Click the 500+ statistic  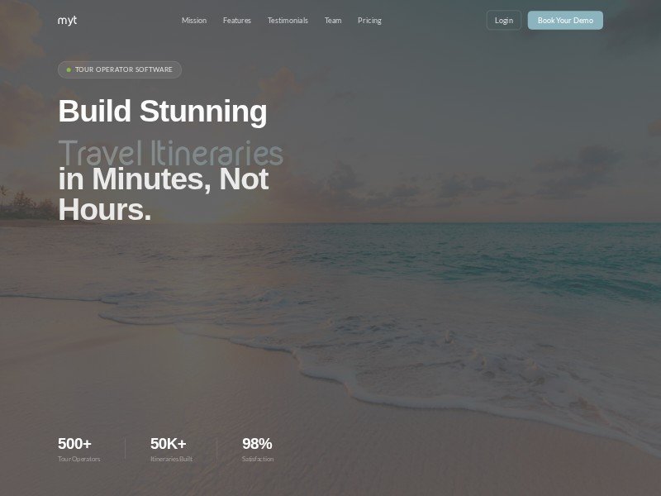74,444
